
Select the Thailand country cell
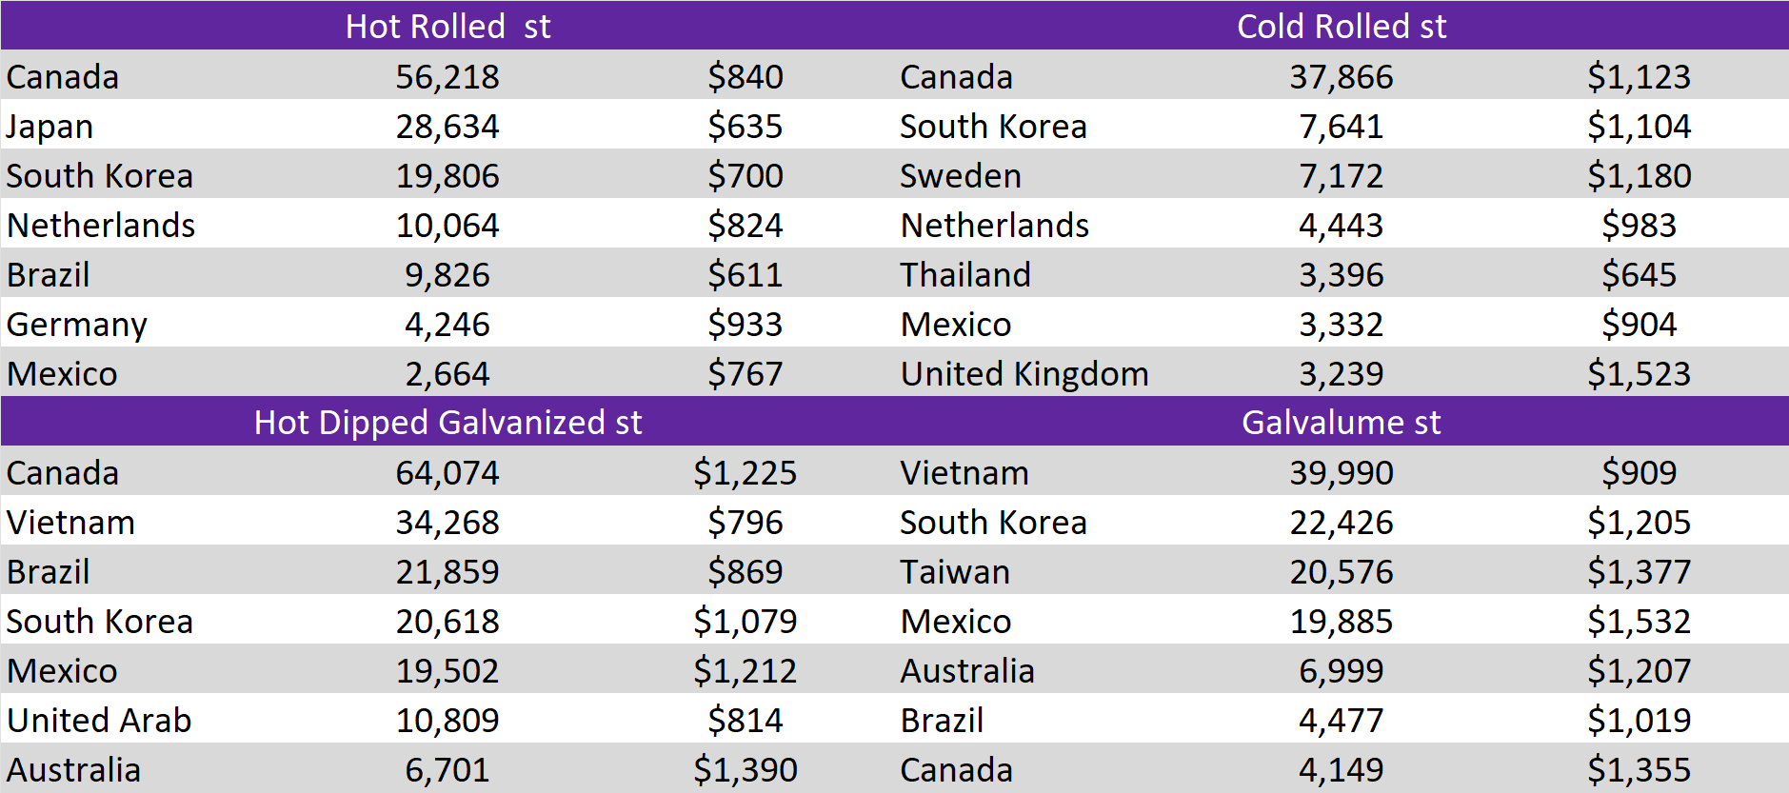964,275
